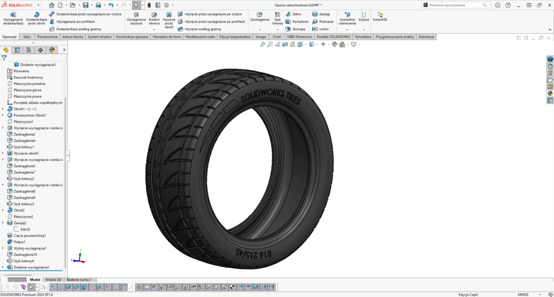The width and height of the screenshot is (554, 297).
Task: Expand Wycięcie-obrót1 feature node
Action: [3, 153]
